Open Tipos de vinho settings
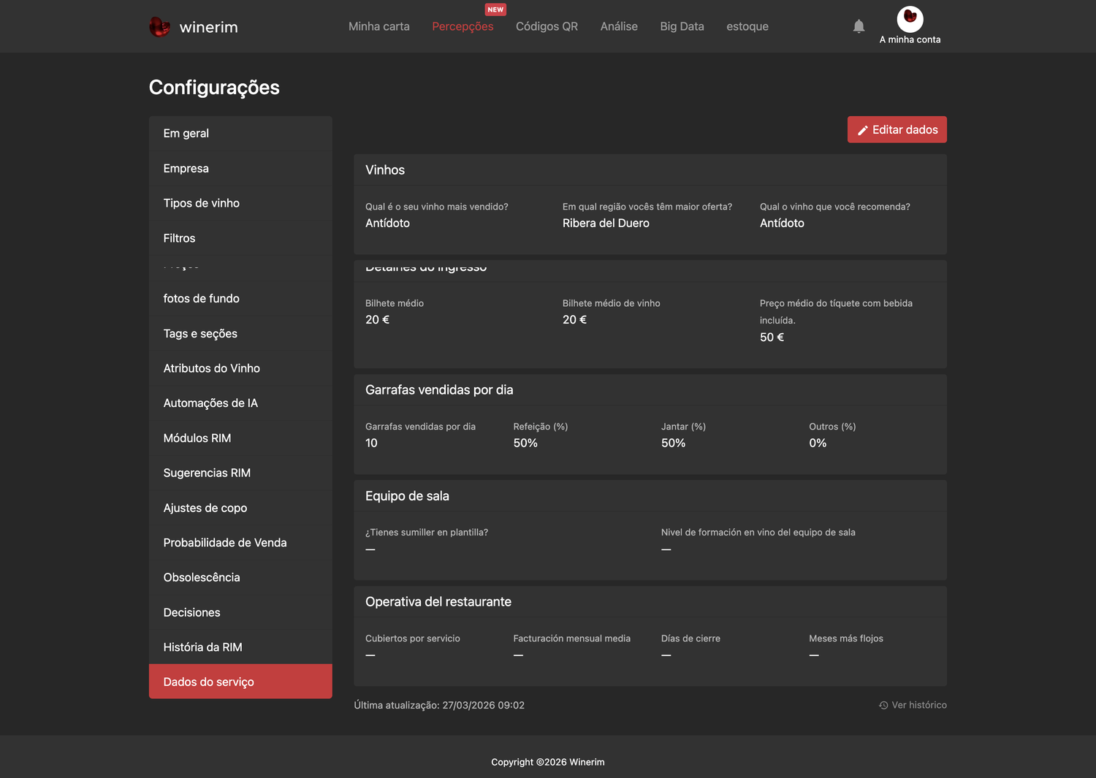1096x778 pixels. coord(240,203)
